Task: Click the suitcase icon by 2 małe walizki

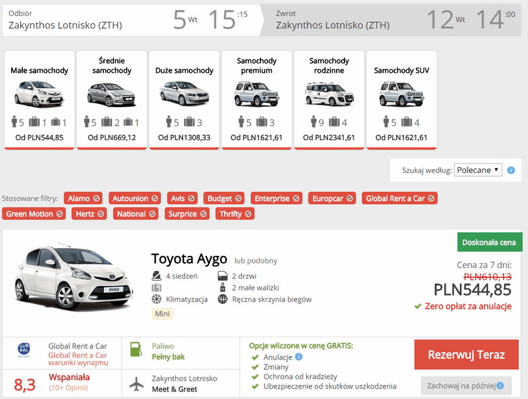Action: click(222, 288)
